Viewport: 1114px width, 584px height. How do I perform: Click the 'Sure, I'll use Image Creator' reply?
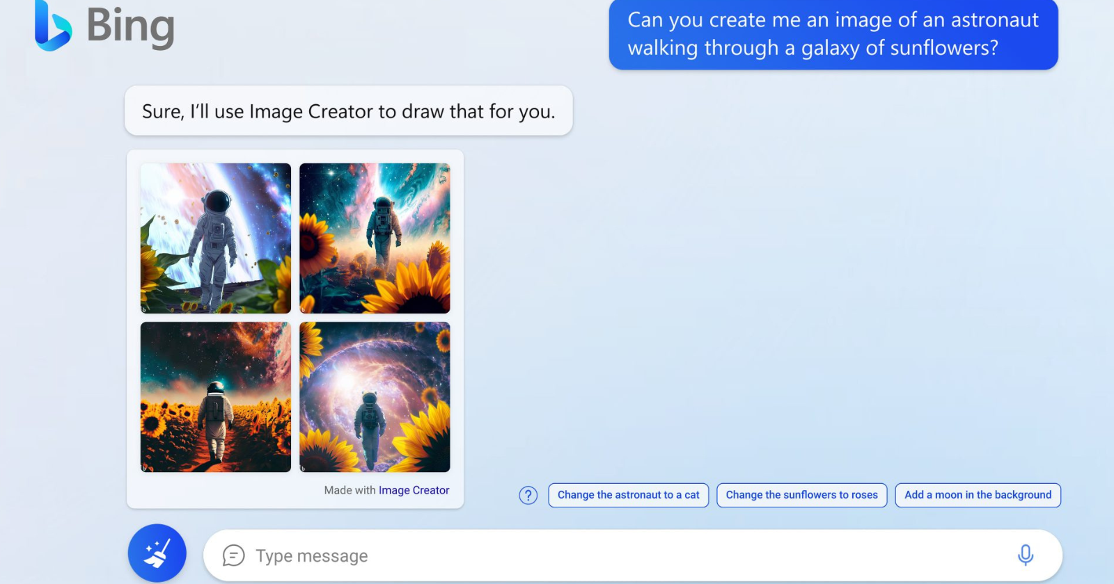pos(348,111)
